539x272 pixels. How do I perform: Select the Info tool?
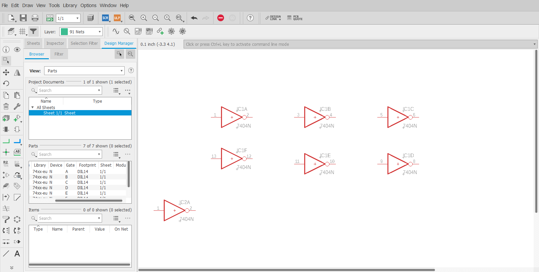(x=6, y=49)
